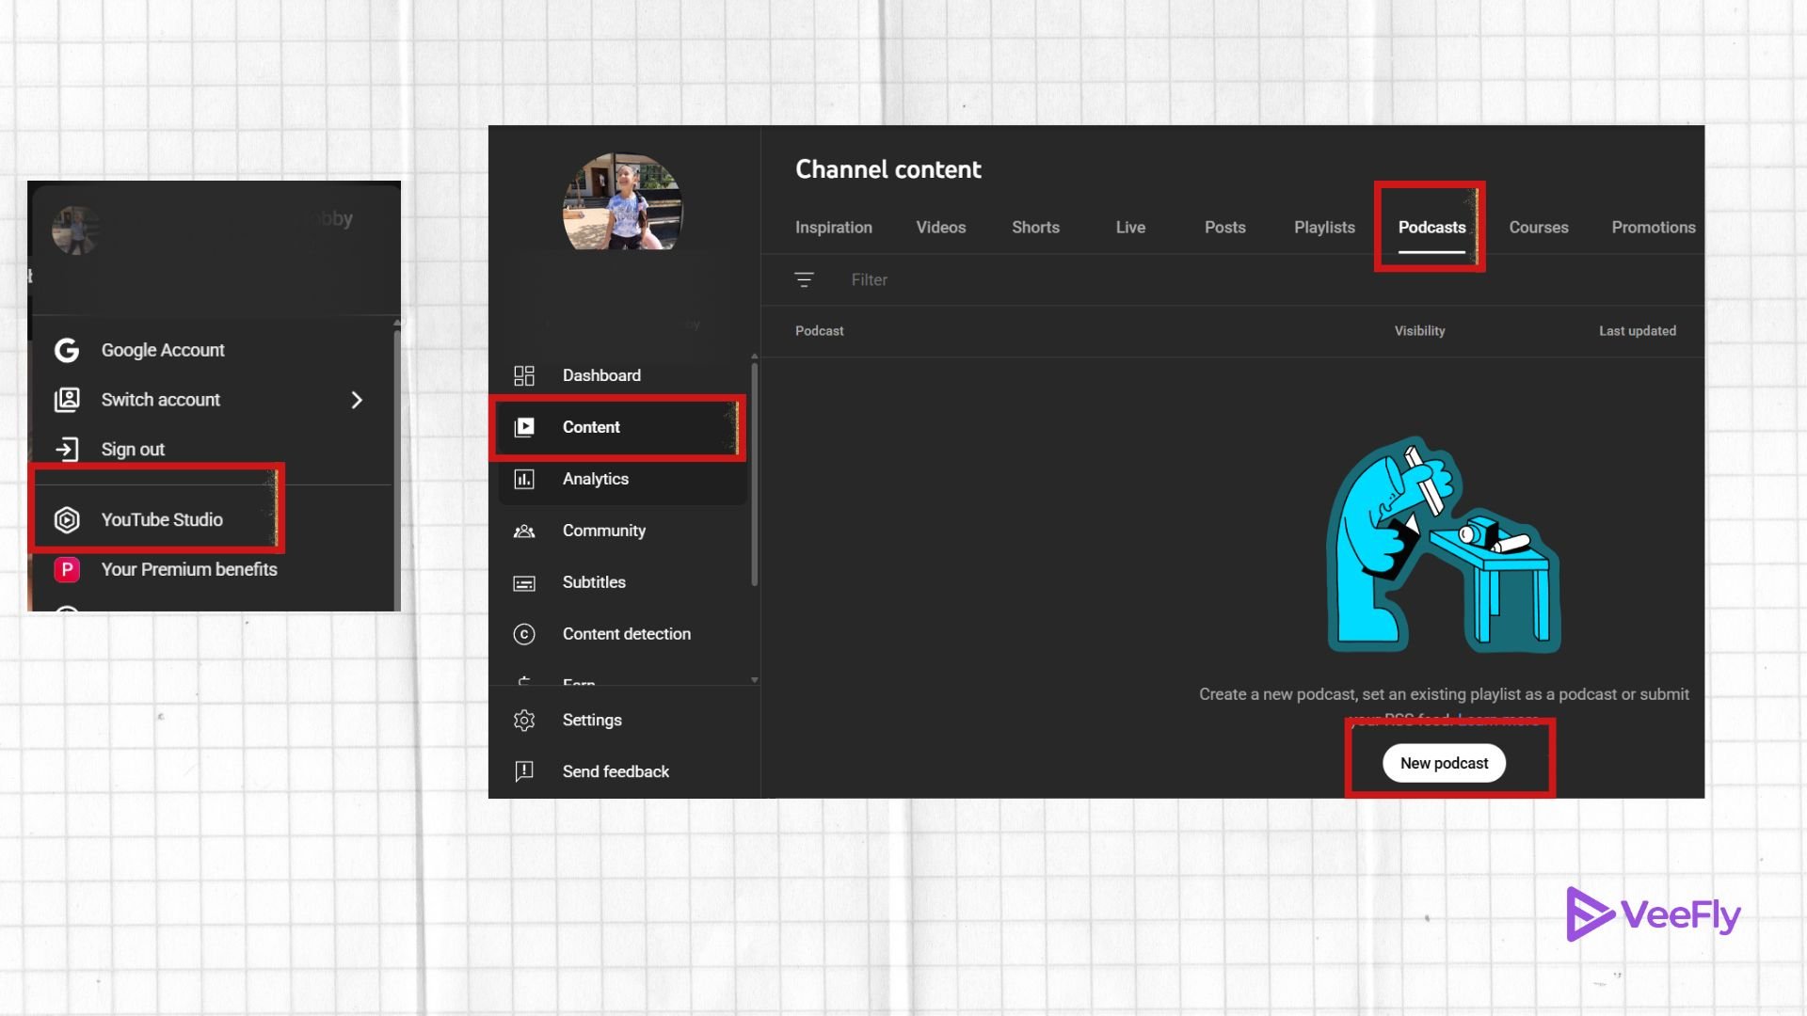The width and height of the screenshot is (1807, 1016).
Task: Click the Send feedback icon
Action: click(524, 771)
